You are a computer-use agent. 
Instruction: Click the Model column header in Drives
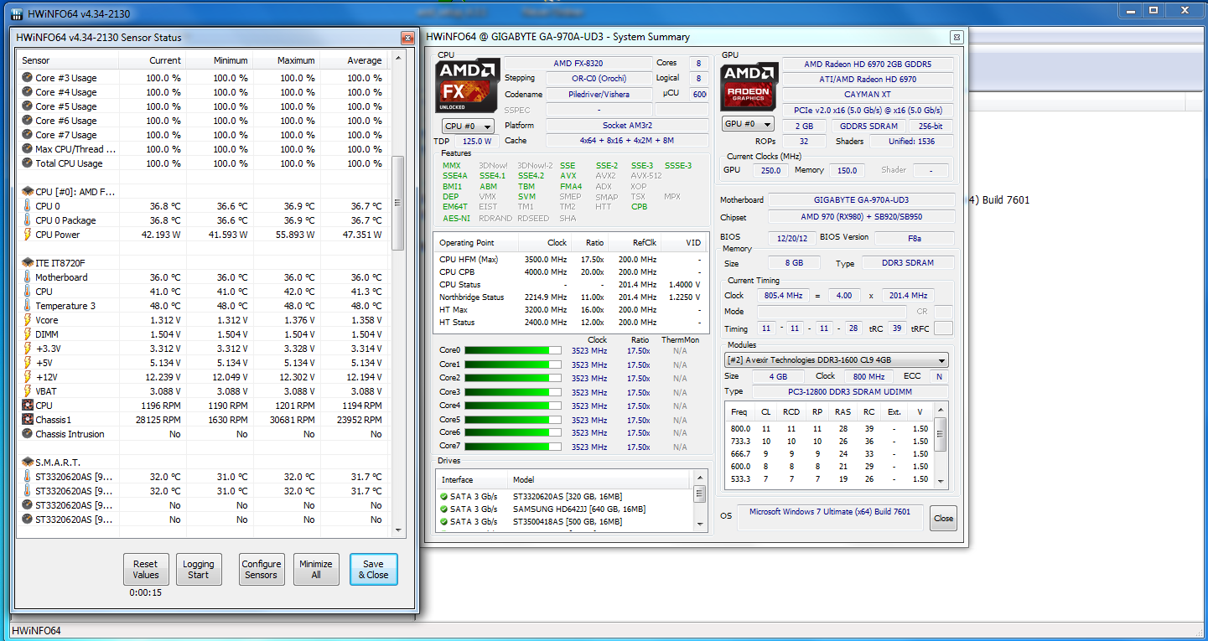pyautogui.click(x=600, y=480)
